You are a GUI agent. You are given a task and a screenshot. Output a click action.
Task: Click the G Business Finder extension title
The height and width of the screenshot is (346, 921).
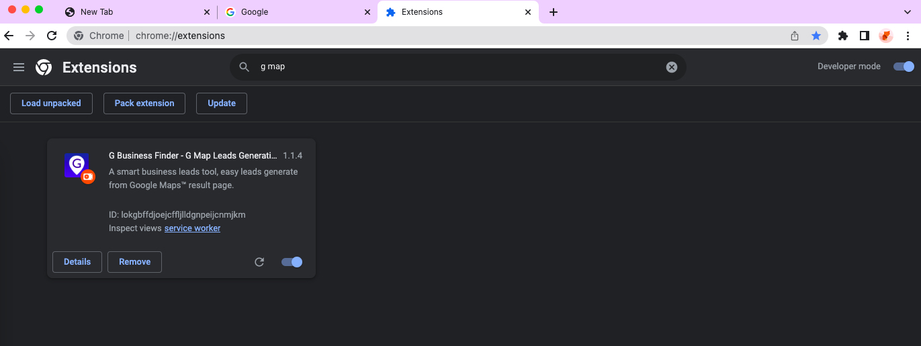(193, 156)
